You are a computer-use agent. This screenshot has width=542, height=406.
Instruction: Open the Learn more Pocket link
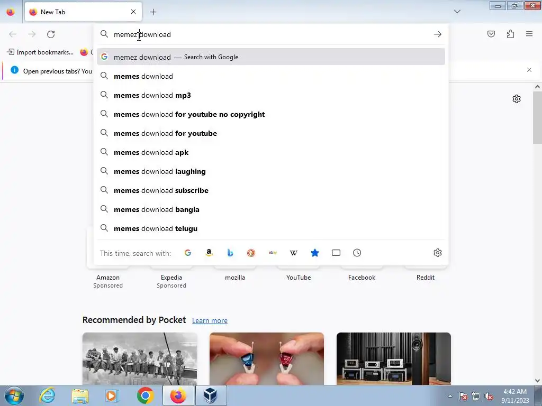tap(210, 321)
